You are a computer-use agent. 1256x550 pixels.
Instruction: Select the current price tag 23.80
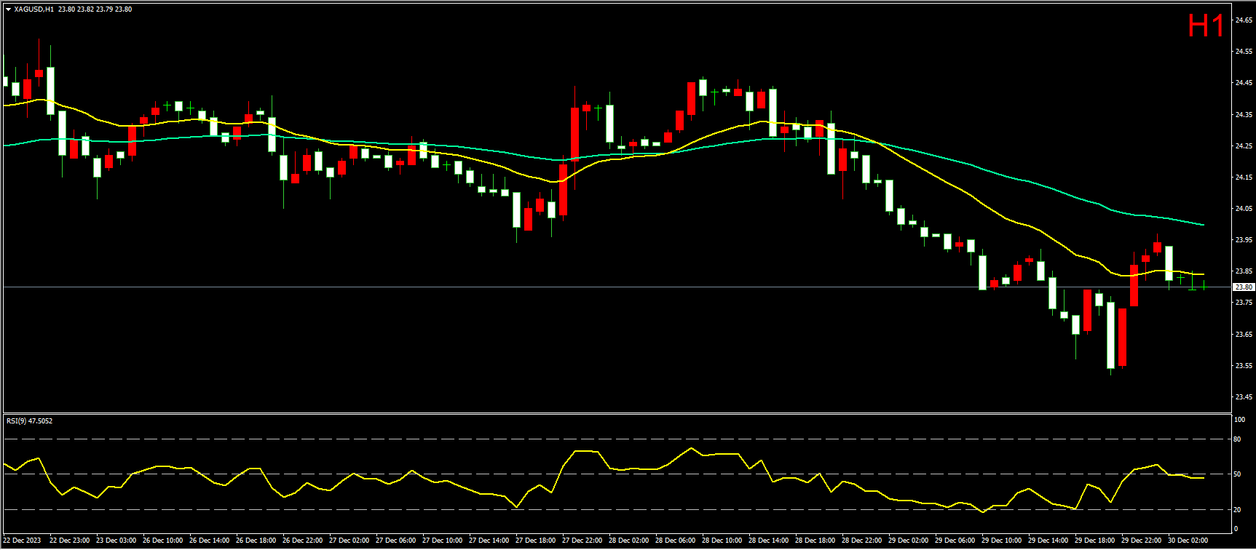tap(1243, 287)
